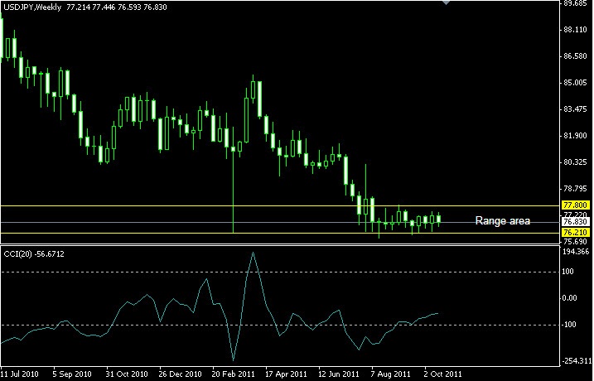Click the 17 Apr 2011 date label

coord(286,374)
